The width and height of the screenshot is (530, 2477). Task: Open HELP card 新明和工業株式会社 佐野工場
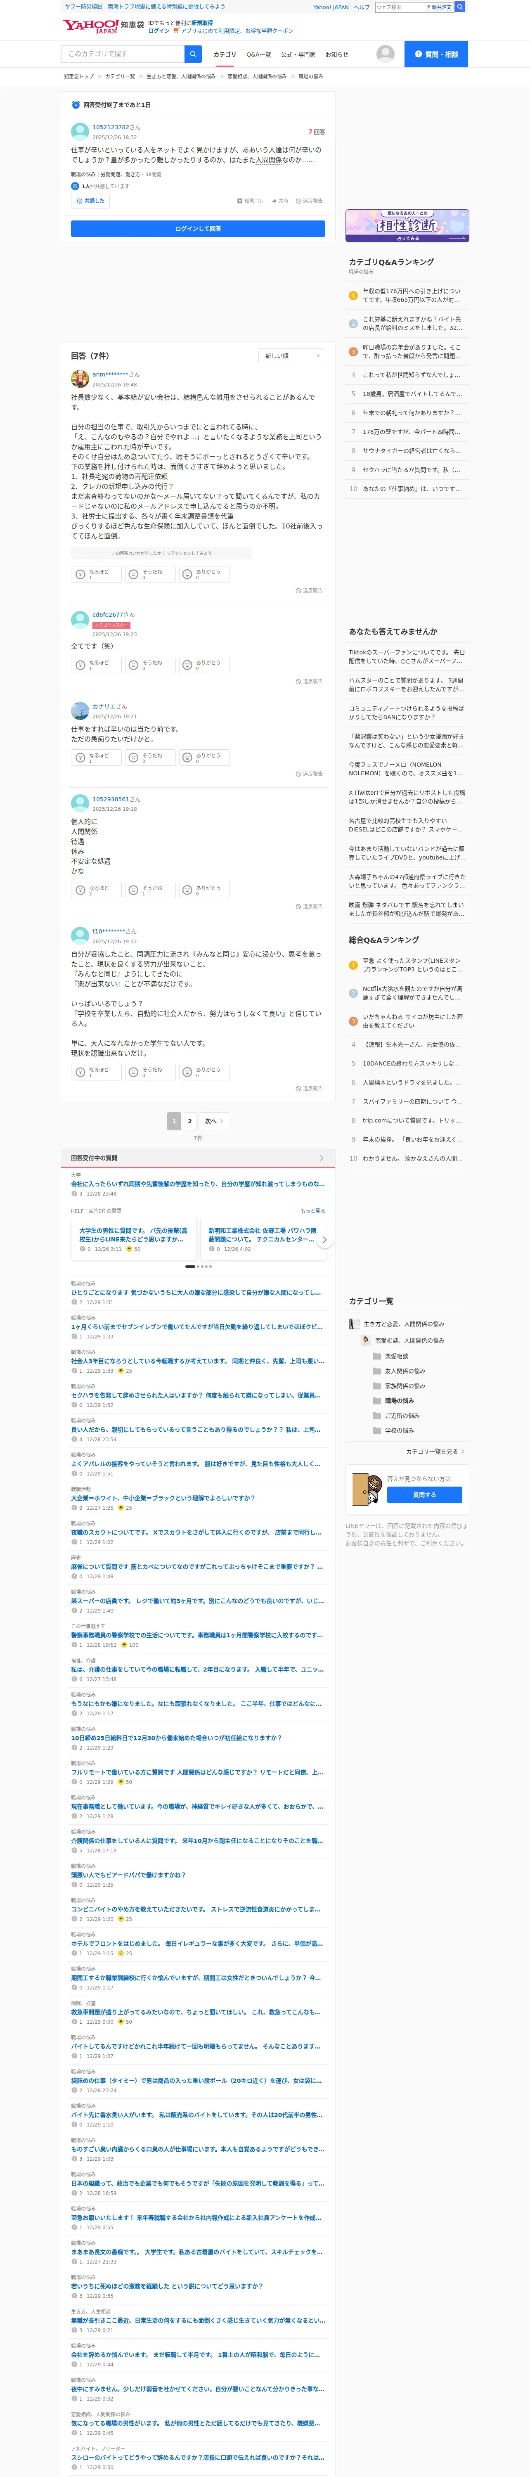262,1239
